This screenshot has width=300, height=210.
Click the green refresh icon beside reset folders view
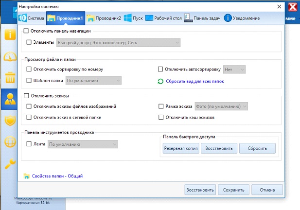click(160, 81)
